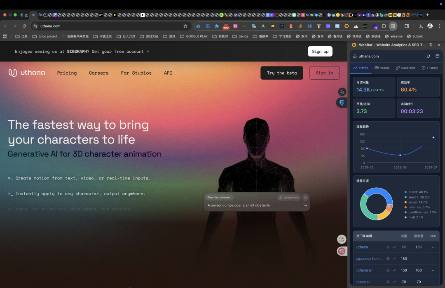Open the GOOGLE PLAY bookmarks folder
Image resolution: width=445 pixels, height=288 pixels.
point(194,36)
